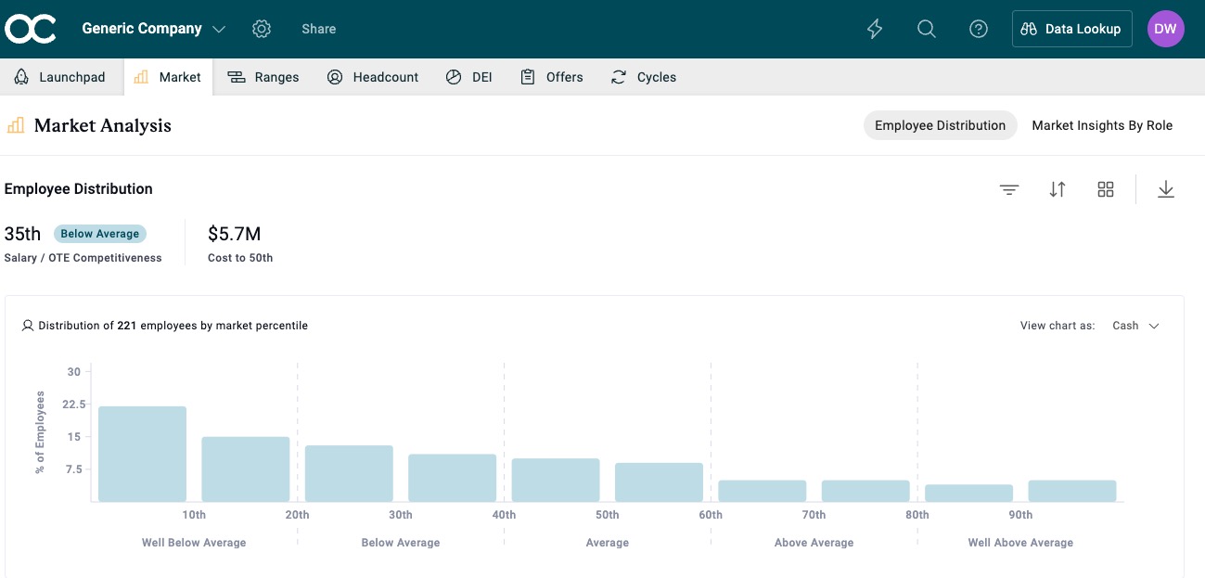Download the Employee Distribution chart
Viewport: 1205px width, 578px height.
(x=1166, y=189)
